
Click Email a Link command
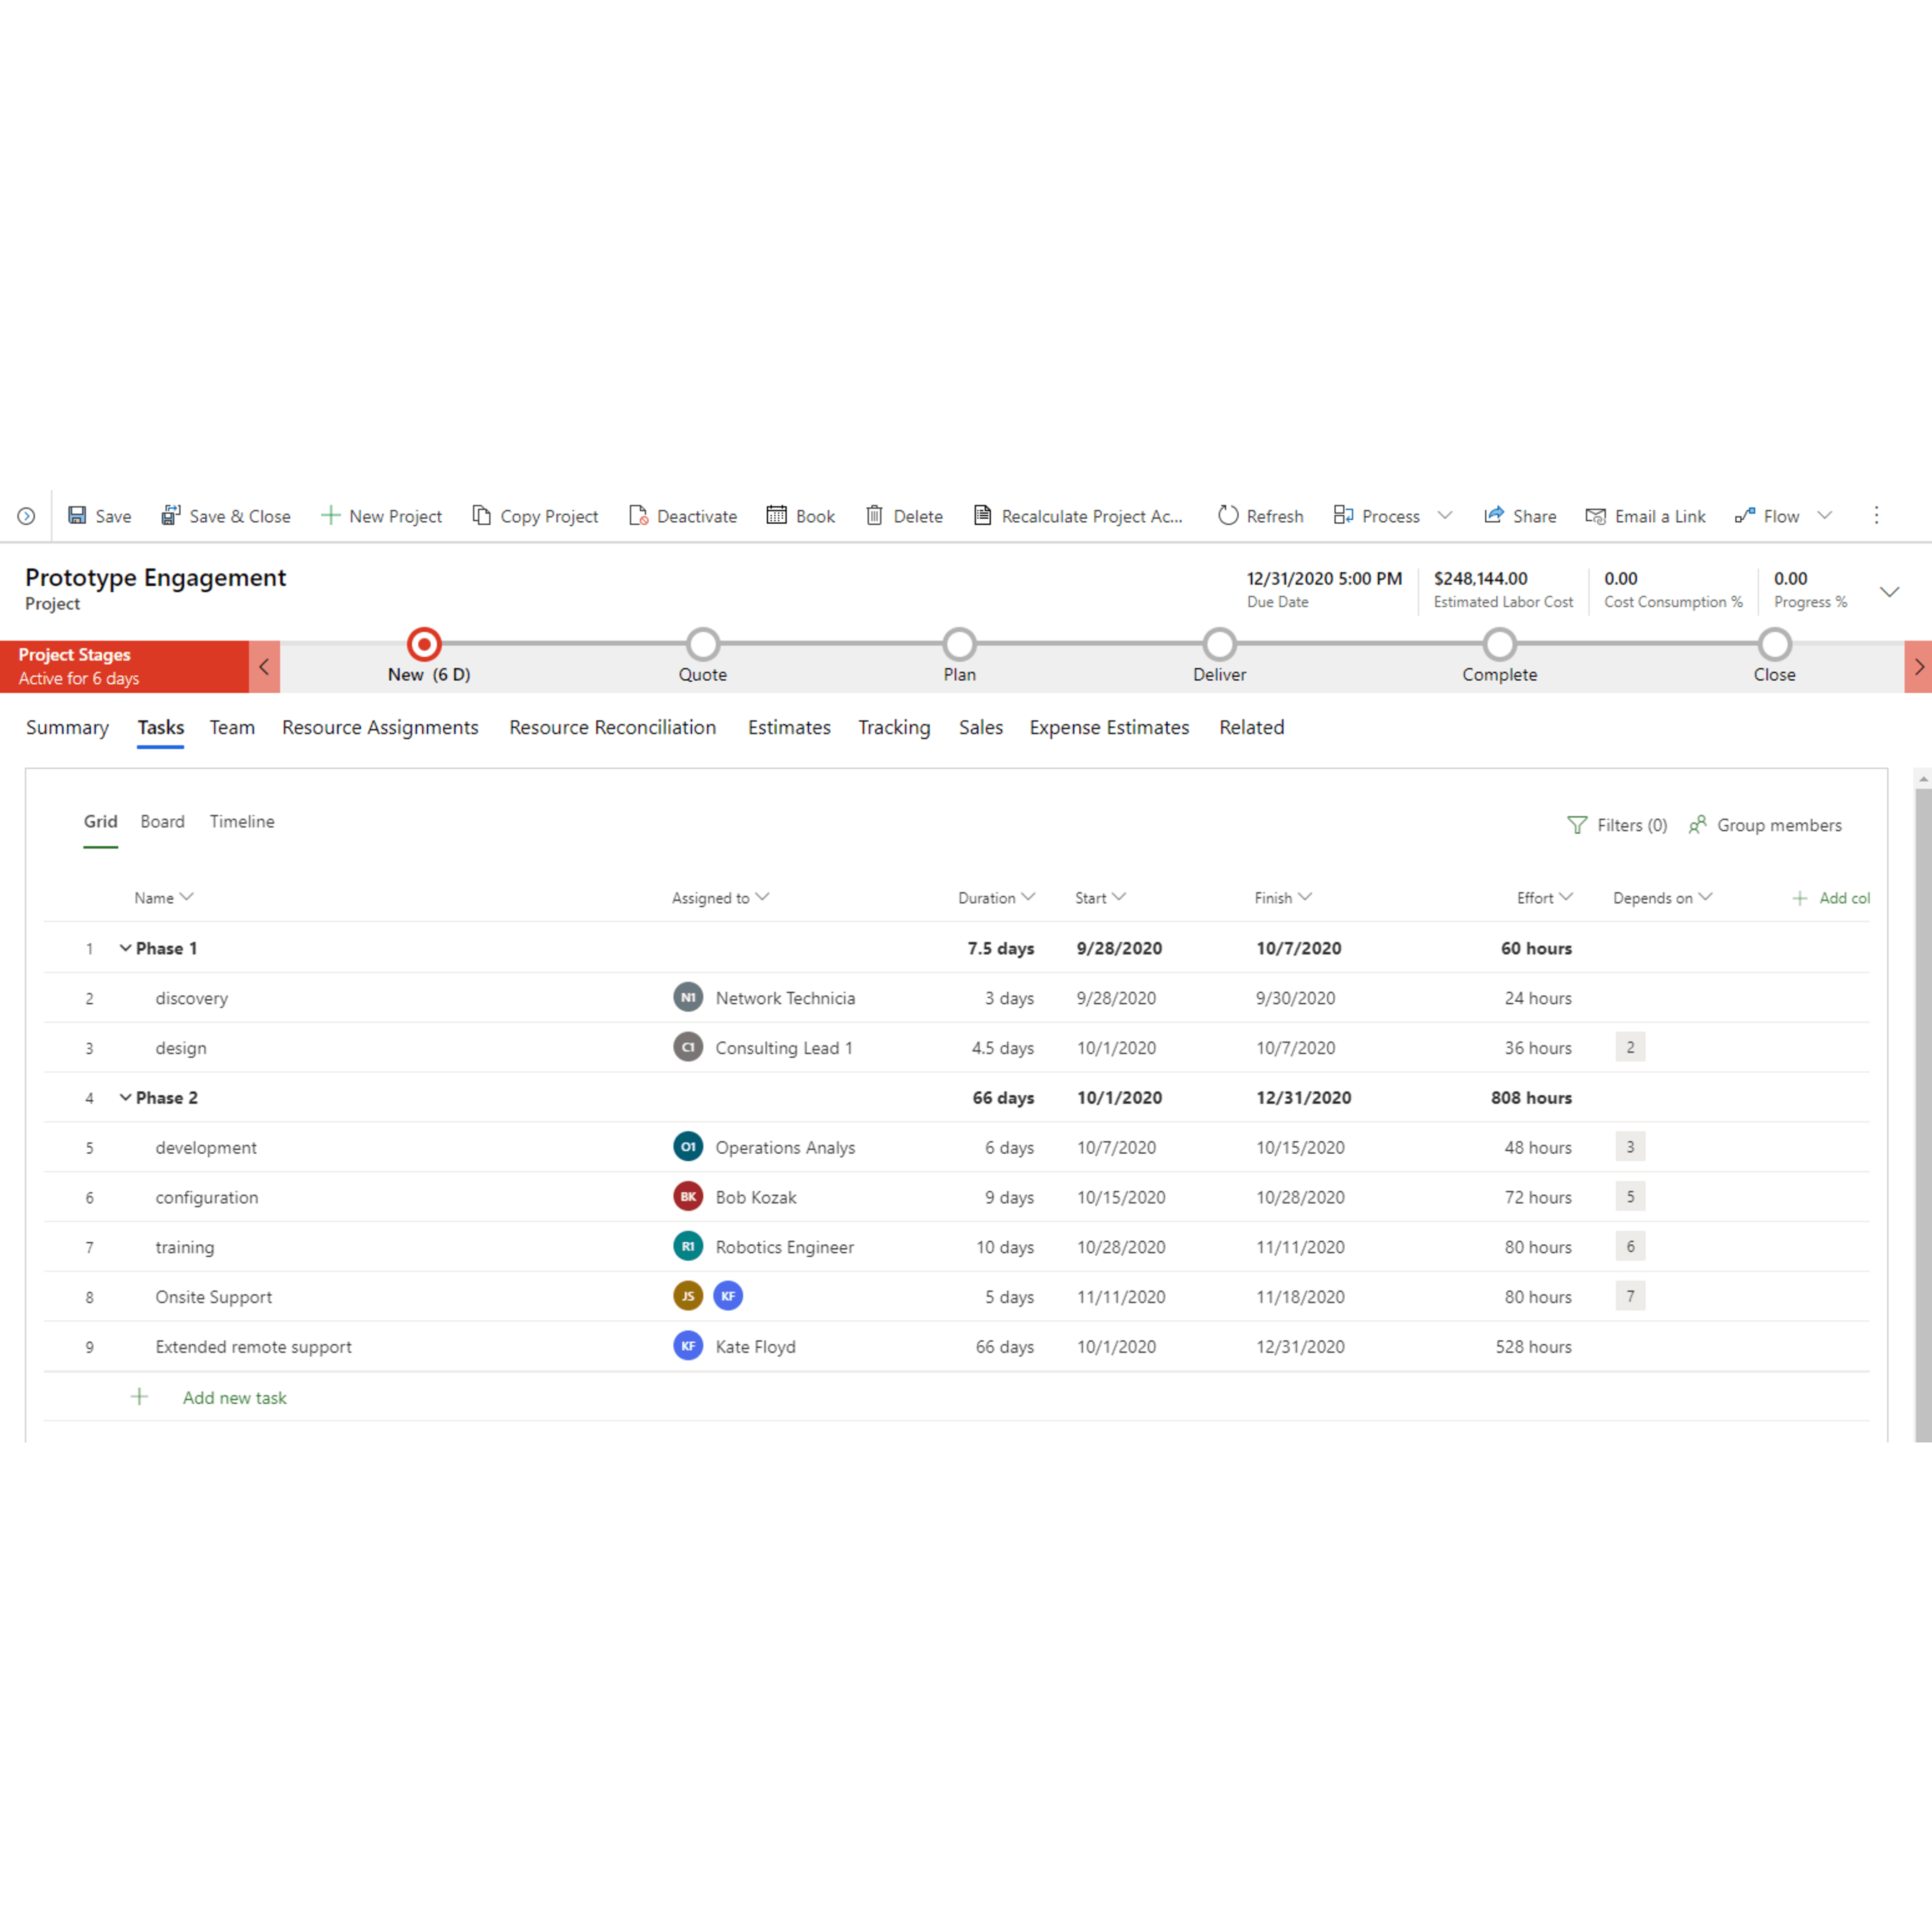pos(1645,516)
